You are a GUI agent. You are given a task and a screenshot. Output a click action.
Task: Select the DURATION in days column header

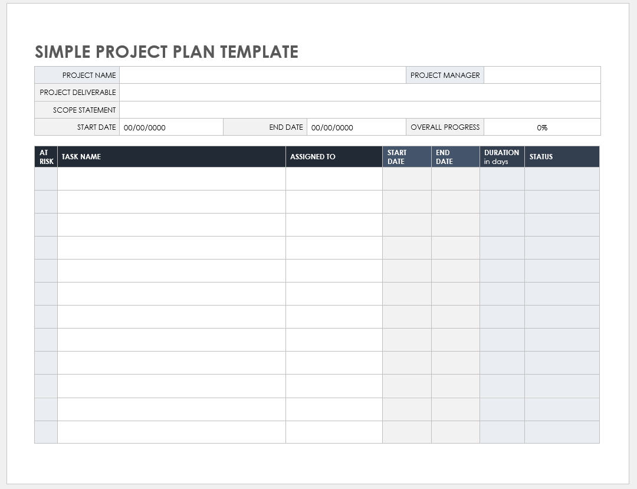point(501,157)
